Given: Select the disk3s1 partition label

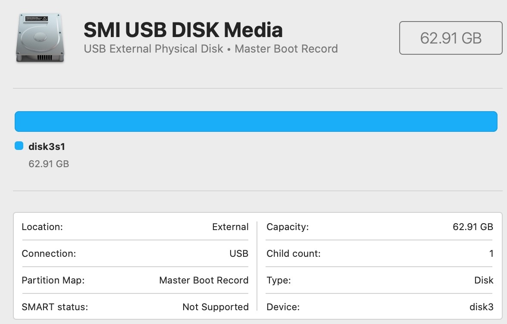Looking at the screenshot, I should pyautogui.click(x=47, y=146).
